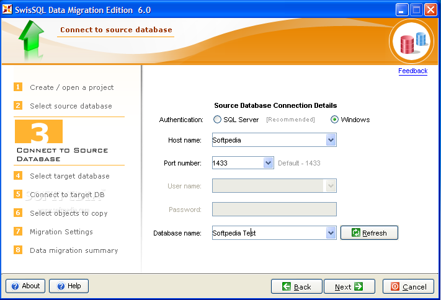Click the database cylinders logo icon

pos(411,42)
